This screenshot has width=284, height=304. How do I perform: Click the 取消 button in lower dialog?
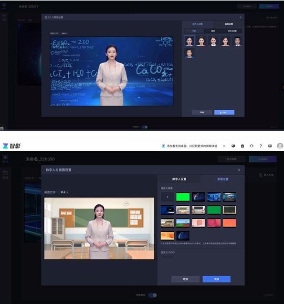point(186,279)
